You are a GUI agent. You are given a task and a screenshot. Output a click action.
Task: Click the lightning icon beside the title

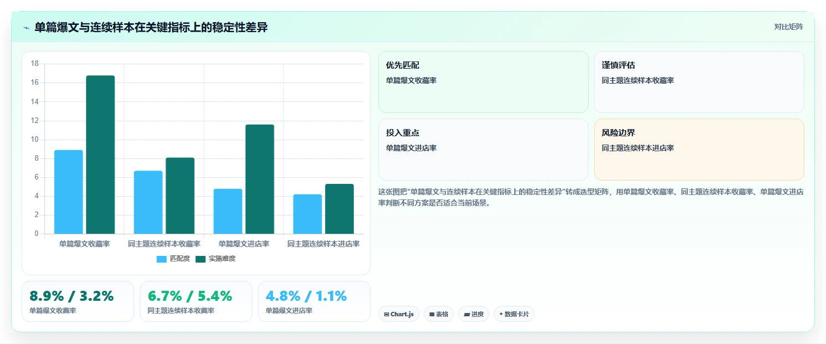pyautogui.click(x=26, y=28)
